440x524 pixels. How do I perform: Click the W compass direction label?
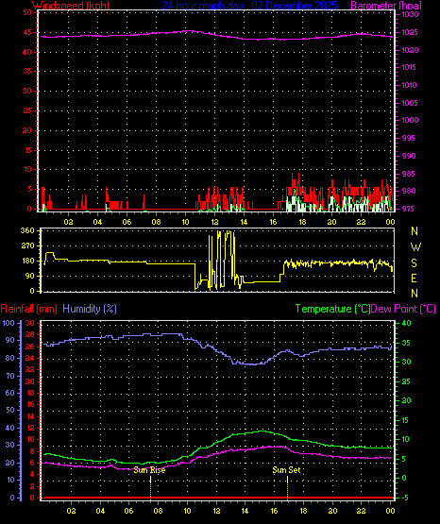pyautogui.click(x=415, y=247)
